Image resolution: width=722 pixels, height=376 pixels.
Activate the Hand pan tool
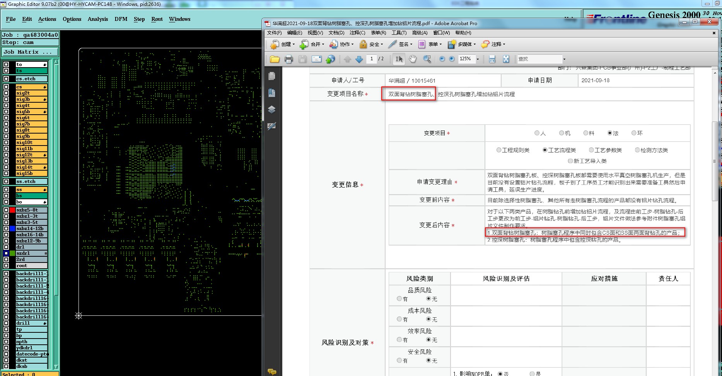coord(413,59)
